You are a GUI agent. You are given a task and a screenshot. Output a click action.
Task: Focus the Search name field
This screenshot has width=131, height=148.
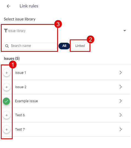click(30, 46)
